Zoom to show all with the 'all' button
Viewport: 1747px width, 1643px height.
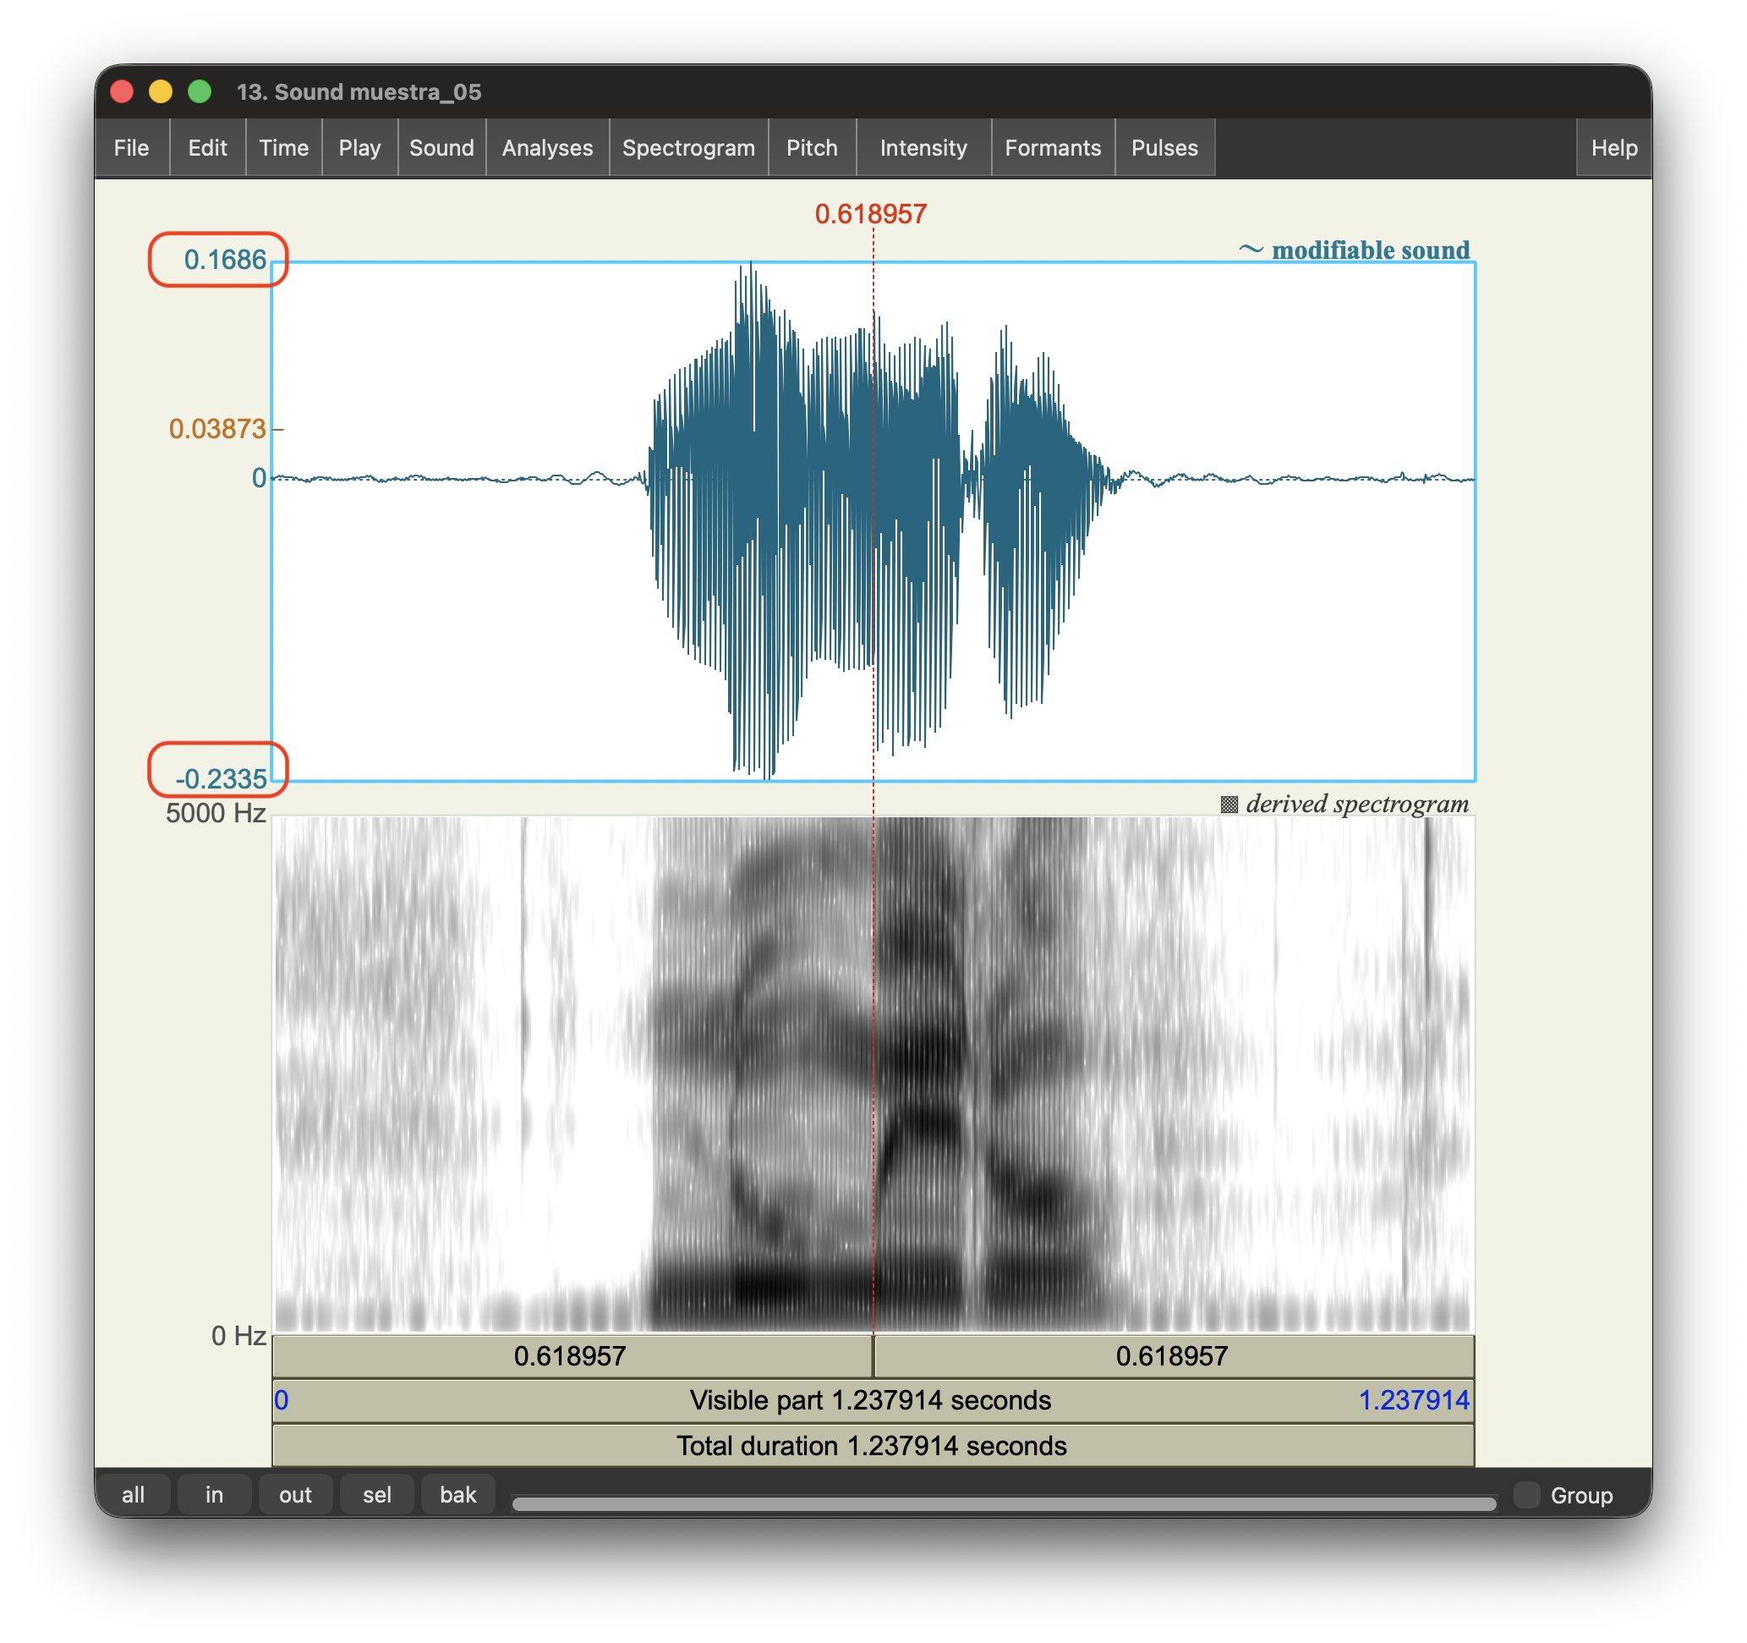point(134,1493)
